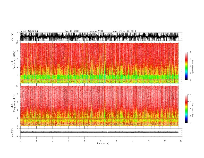Click the ch.1 colorbar log(PSD) label
The width and height of the screenshot is (204, 158).
193,67
